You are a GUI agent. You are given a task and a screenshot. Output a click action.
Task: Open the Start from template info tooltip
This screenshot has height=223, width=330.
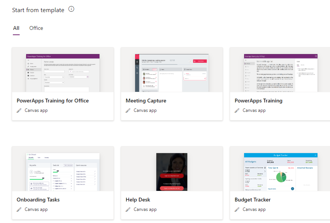click(x=71, y=9)
